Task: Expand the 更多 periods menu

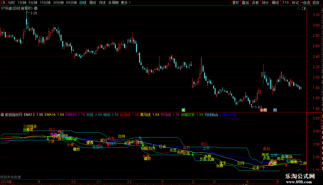Action: [x=126, y=3]
